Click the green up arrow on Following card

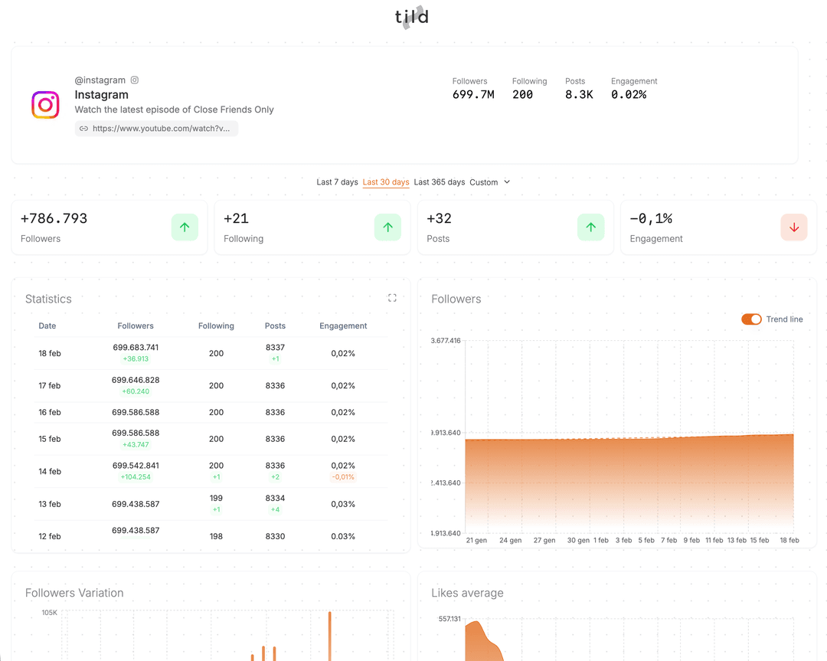(x=387, y=227)
